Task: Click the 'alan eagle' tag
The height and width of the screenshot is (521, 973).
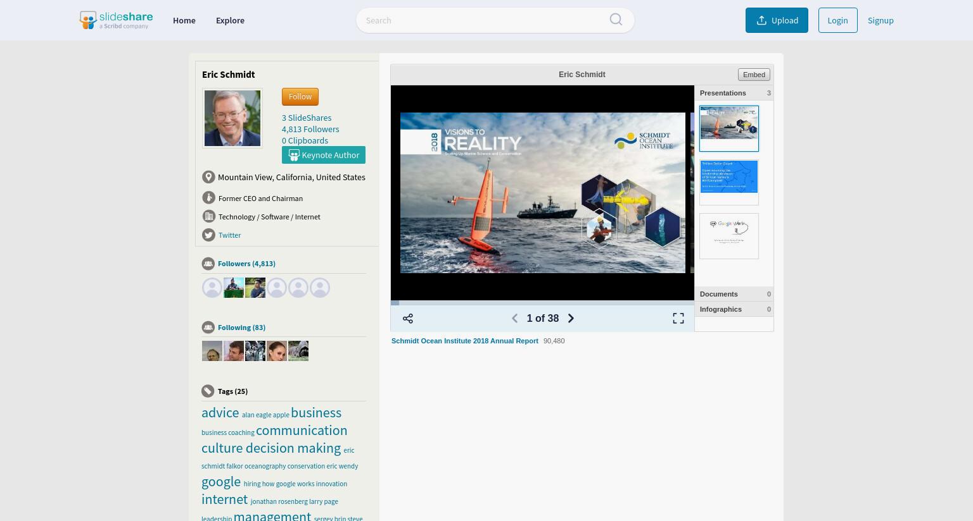Action: (257, 415)
